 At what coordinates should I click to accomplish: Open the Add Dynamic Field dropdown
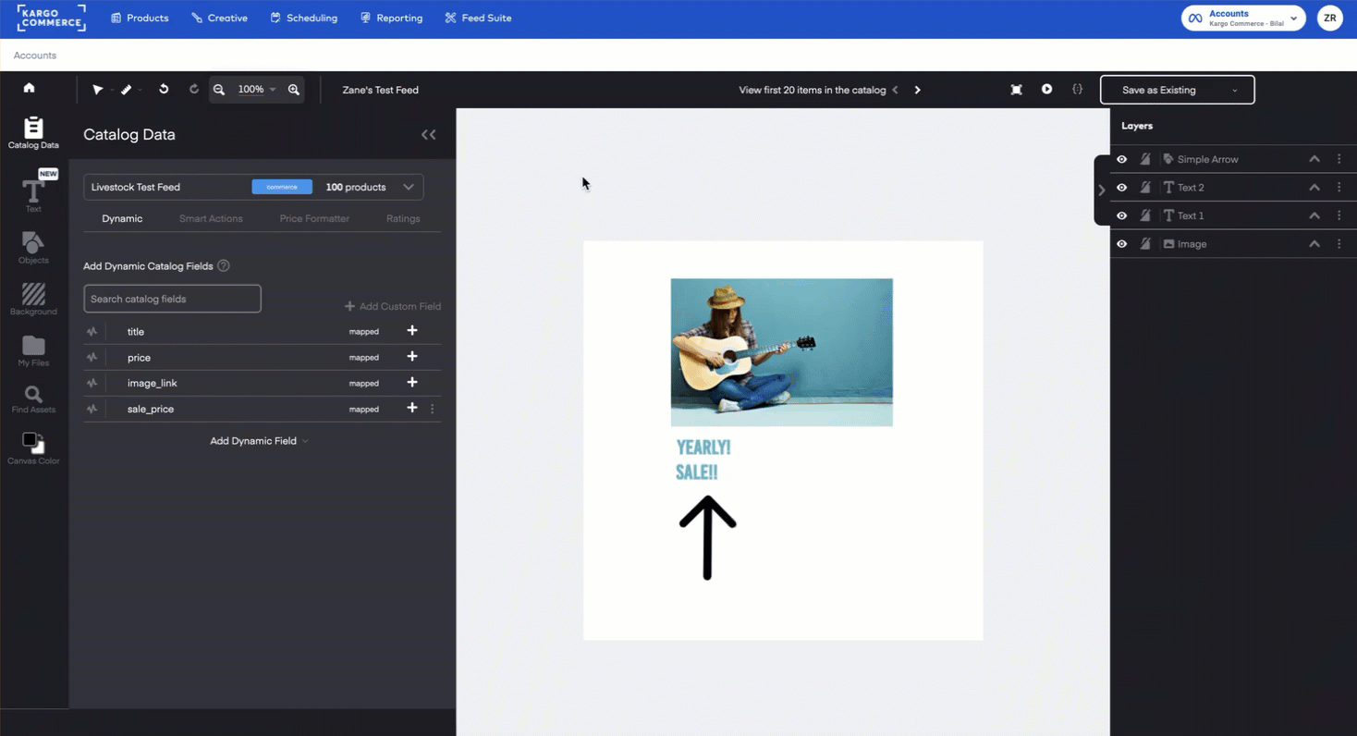pyautogui.click(x=259, y=441)
